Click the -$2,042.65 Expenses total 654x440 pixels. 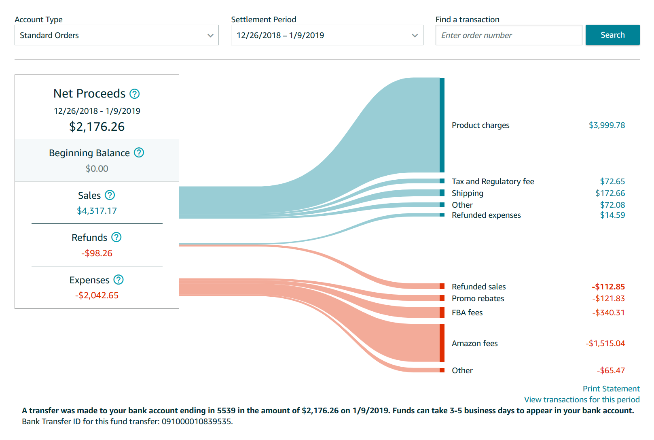click(x=97, y=295)
